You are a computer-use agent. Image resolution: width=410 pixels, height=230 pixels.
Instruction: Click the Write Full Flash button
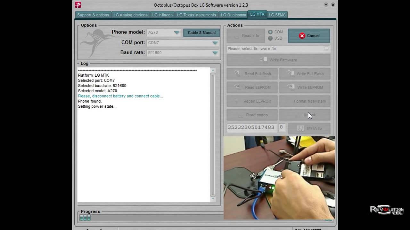(305, 74)
